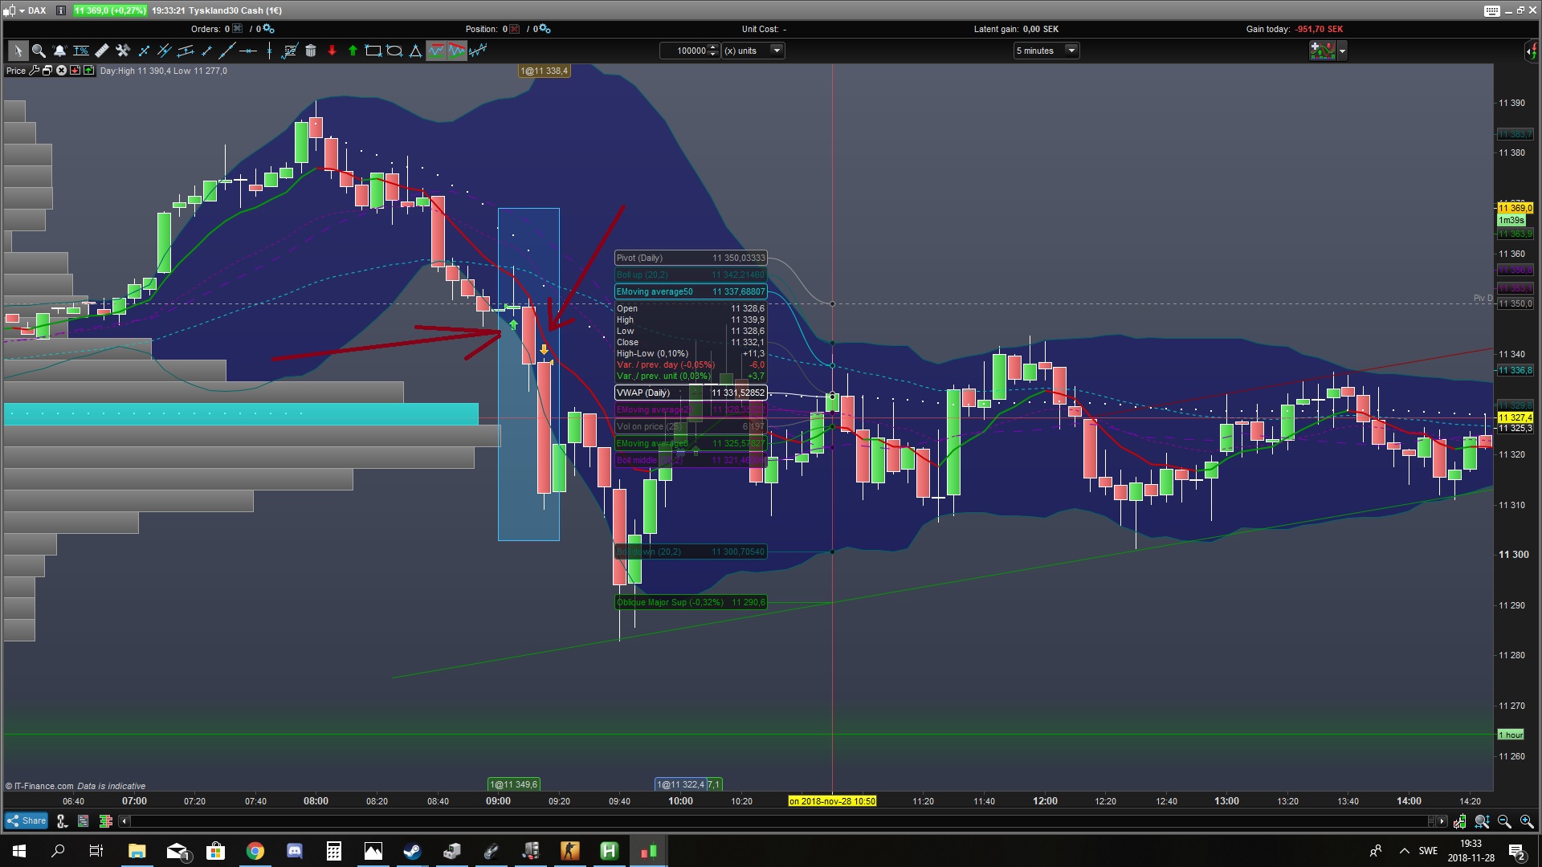Click the trash bin delete-objects icon

coord(311,51)
